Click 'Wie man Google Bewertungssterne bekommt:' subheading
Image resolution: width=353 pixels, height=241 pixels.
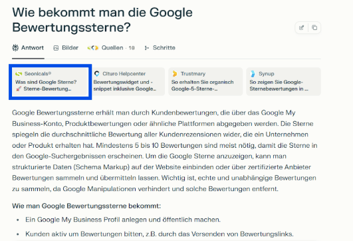86,206
